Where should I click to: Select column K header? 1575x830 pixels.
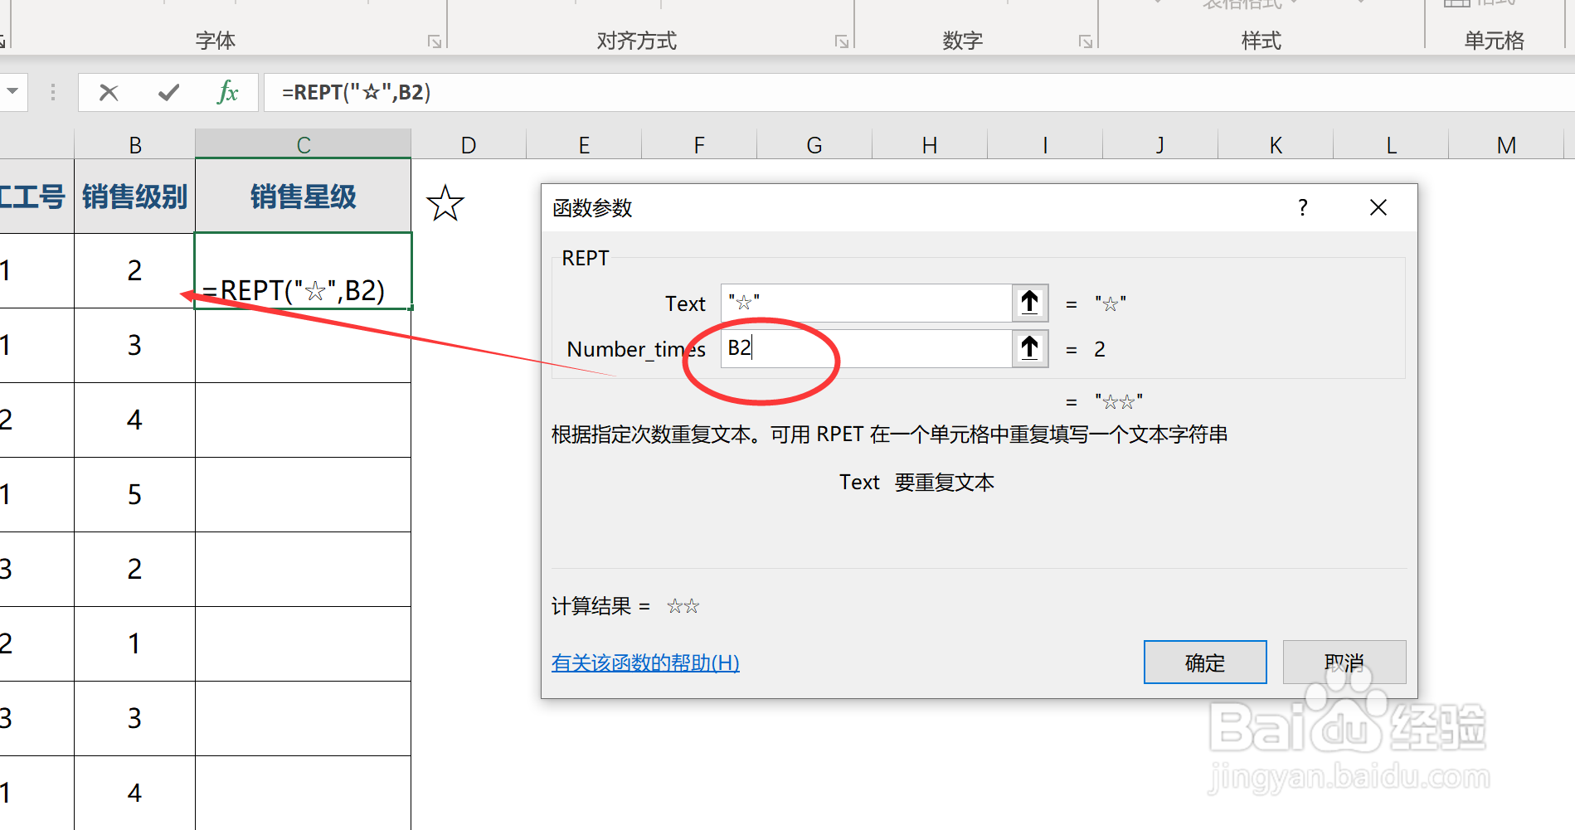pos(1276,145)
